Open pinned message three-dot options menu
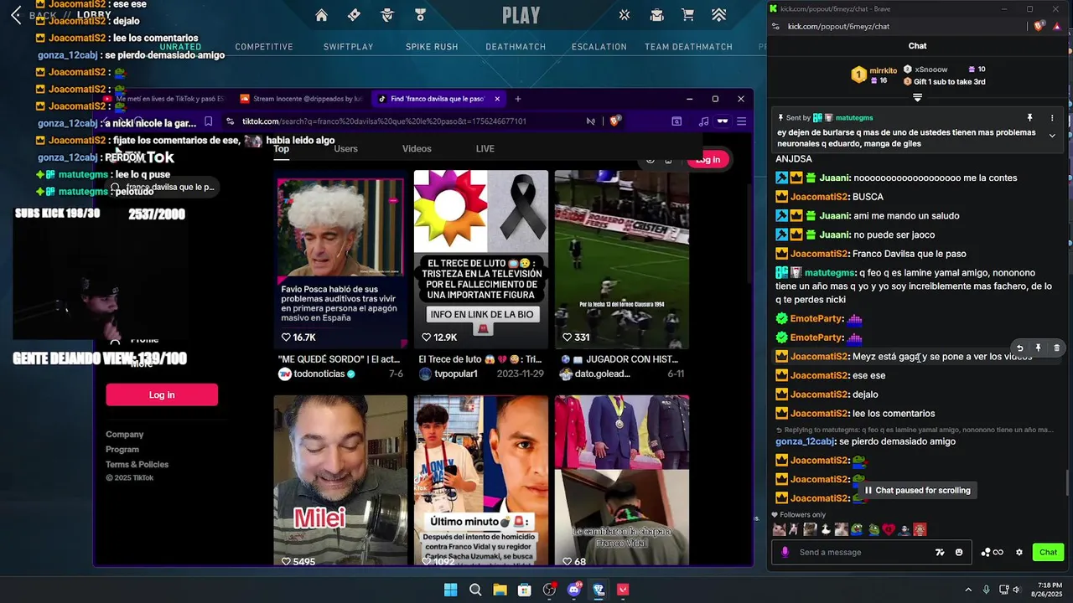Screen dimensions: 1073x603 [x=1053, y=118]
